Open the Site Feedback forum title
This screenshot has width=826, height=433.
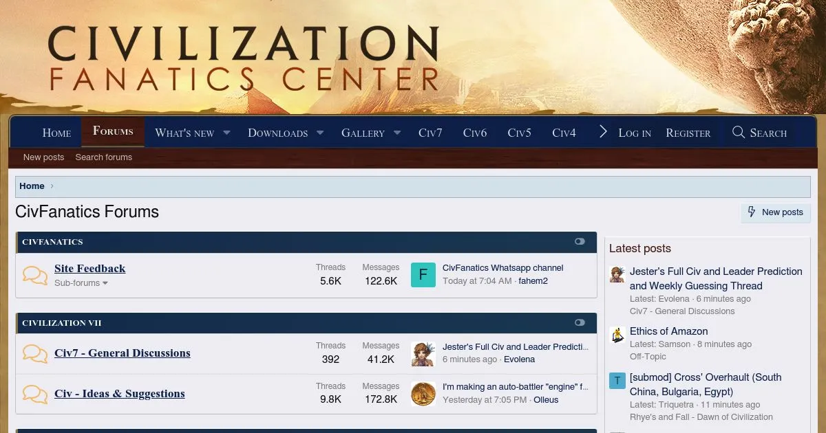point(90,269)
